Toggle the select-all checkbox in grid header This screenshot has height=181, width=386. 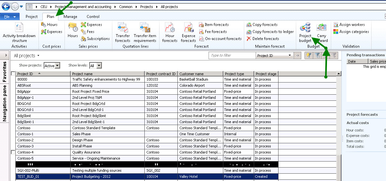tap(13, 74)
